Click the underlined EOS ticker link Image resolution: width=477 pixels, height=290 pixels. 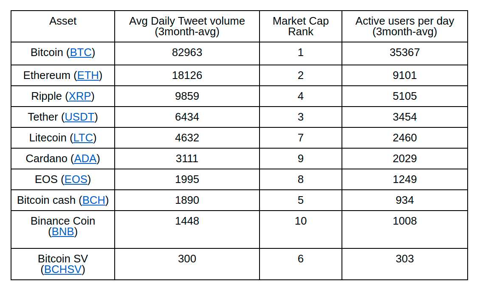tap(76, 180)
